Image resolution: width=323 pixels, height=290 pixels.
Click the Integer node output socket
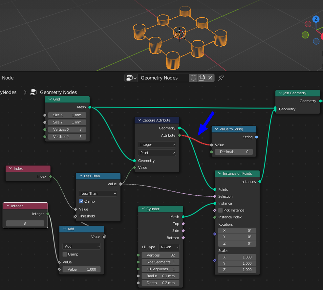(48, 214)
